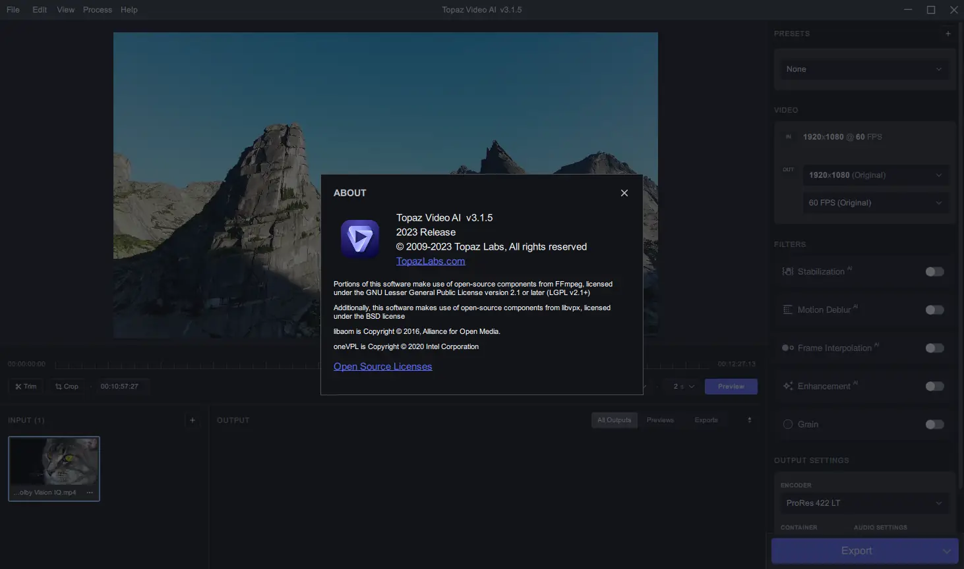This screenshot has height=569, width=964.
Task: Click the end time 00:12:27:13 label
Action: [737, 364]
